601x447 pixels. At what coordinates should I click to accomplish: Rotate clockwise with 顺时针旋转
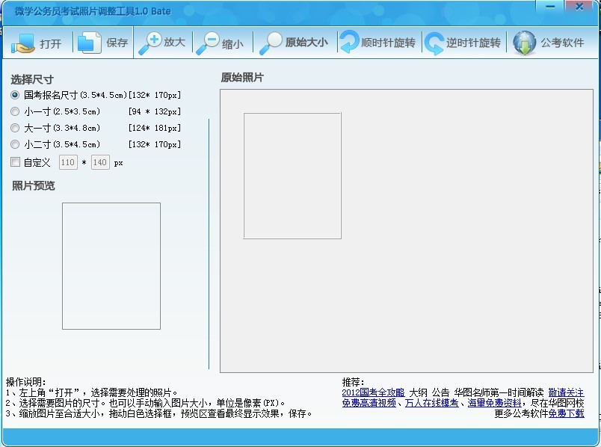(x=377, y=43)
